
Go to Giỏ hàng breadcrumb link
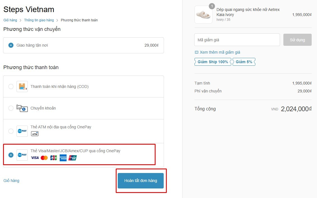(x=10, y=20)
